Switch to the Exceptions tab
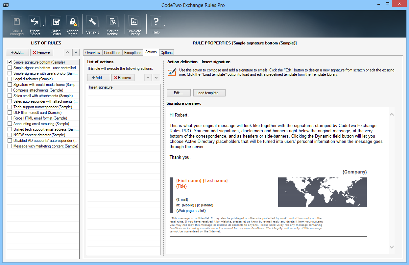Viewport: 409px width, 265px height. 133,53
